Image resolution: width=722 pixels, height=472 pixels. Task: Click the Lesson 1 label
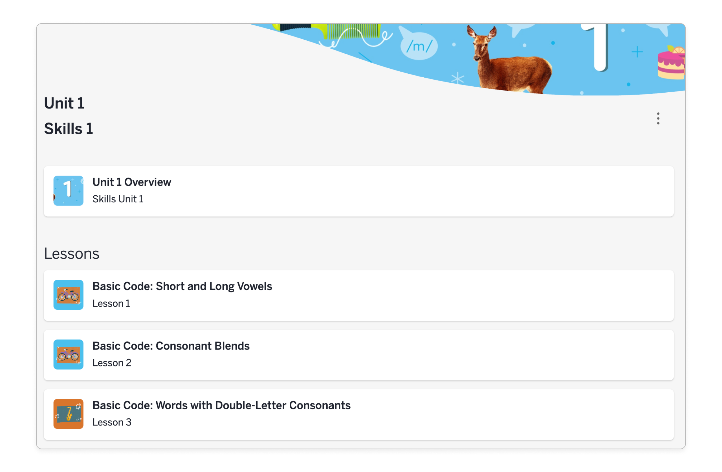click(111, 303)
